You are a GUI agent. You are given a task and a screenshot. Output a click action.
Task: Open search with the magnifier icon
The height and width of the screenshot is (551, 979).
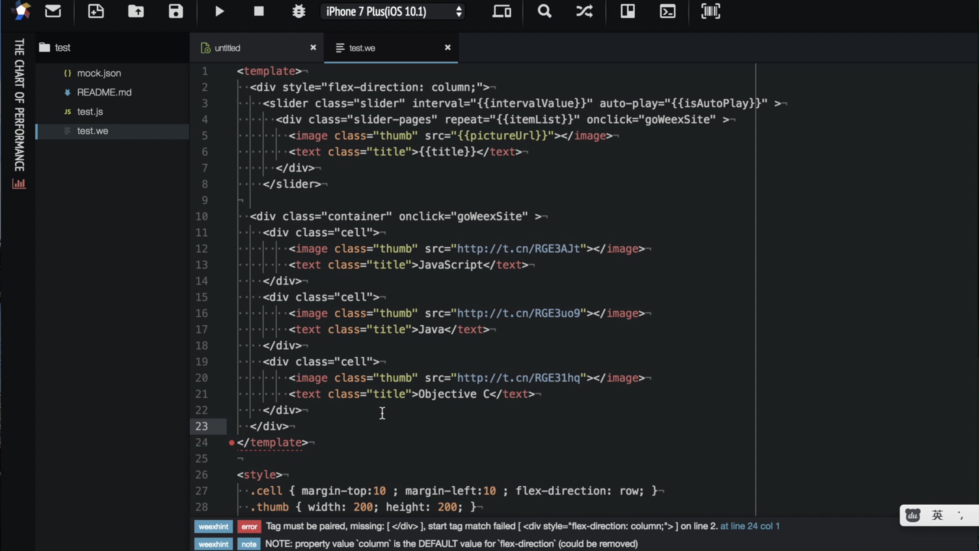pos(544,11)
